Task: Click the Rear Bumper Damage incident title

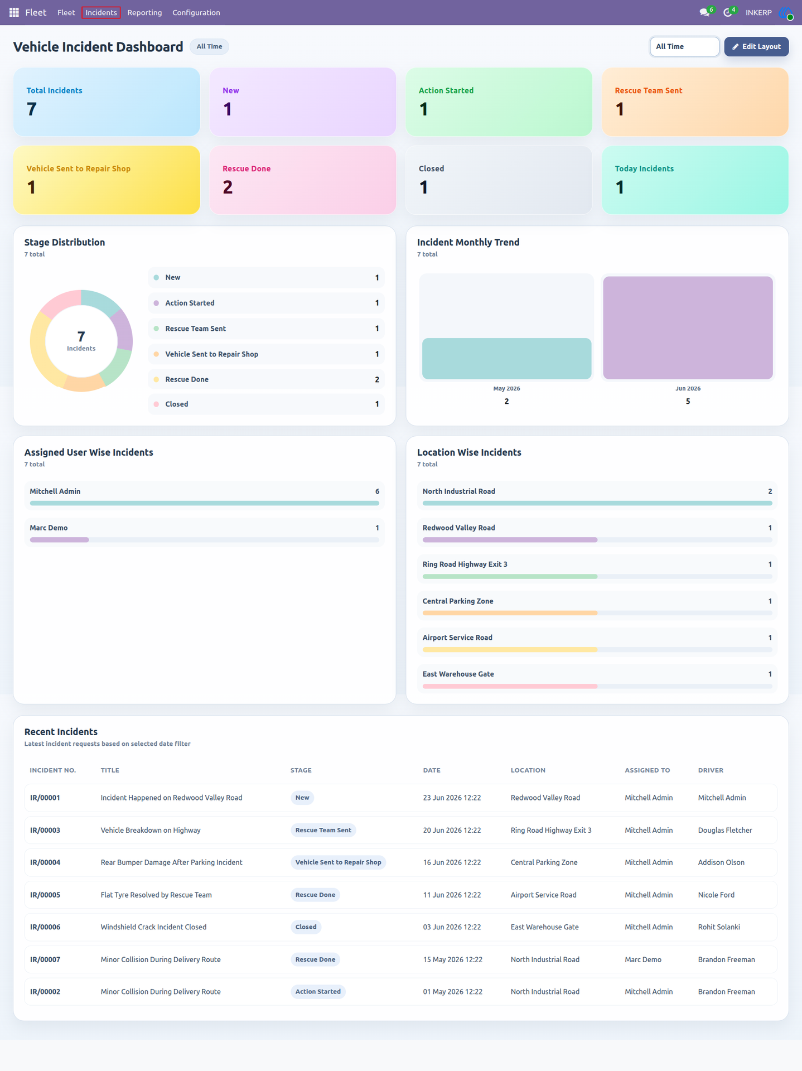Action: (172, 862)
